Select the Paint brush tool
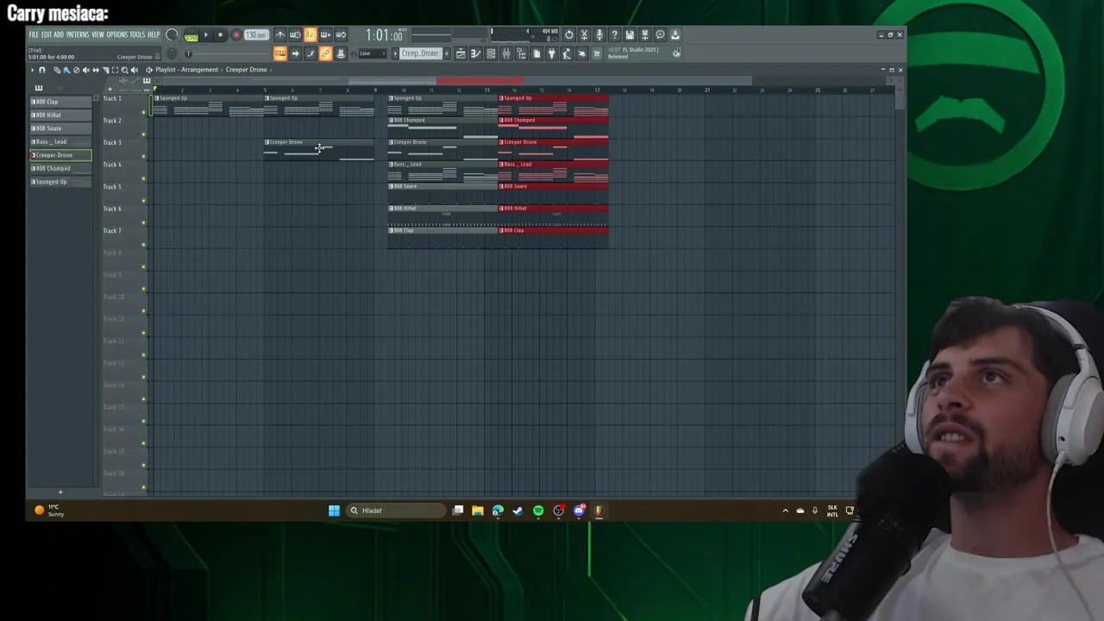This screenshot has height=621, width=1104. [x=66, y=70]
